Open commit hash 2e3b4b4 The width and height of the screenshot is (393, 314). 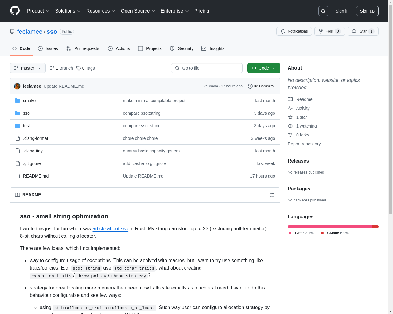coord(211,86)
